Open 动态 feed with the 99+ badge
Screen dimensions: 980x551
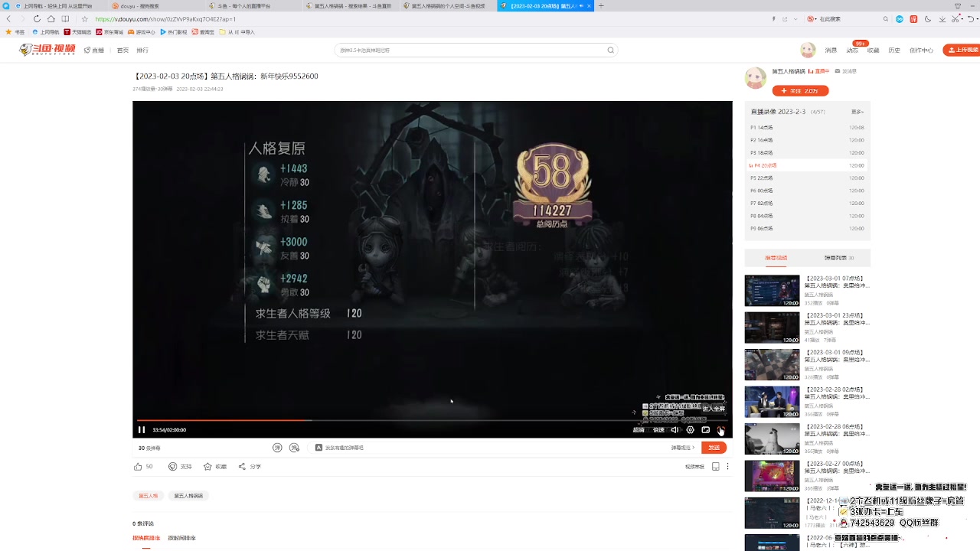[x=852, y=50]
